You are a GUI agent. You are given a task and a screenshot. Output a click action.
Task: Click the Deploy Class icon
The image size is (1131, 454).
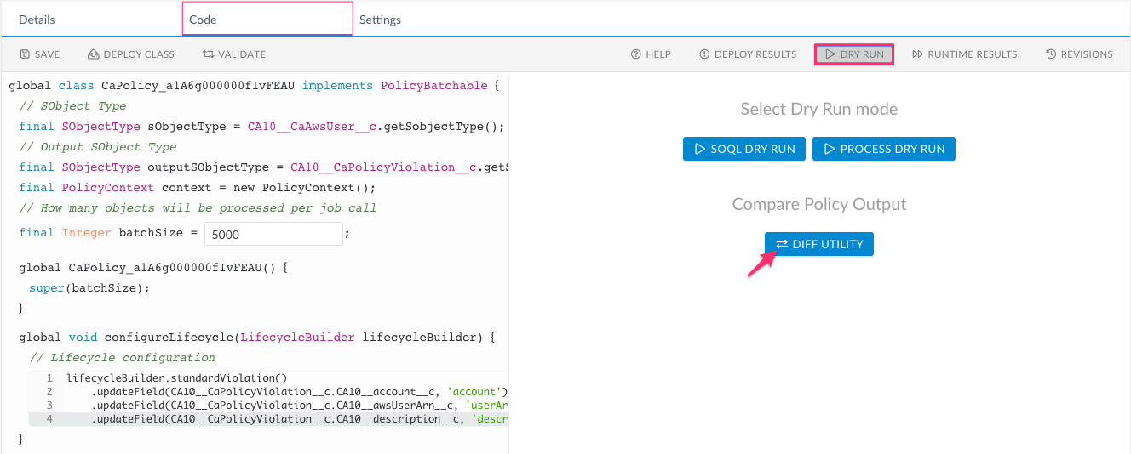click(94, 54)
